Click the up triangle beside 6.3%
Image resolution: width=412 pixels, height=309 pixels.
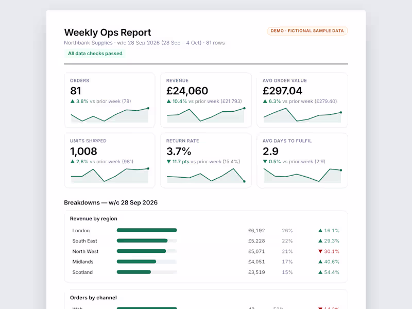coord(265,101)
